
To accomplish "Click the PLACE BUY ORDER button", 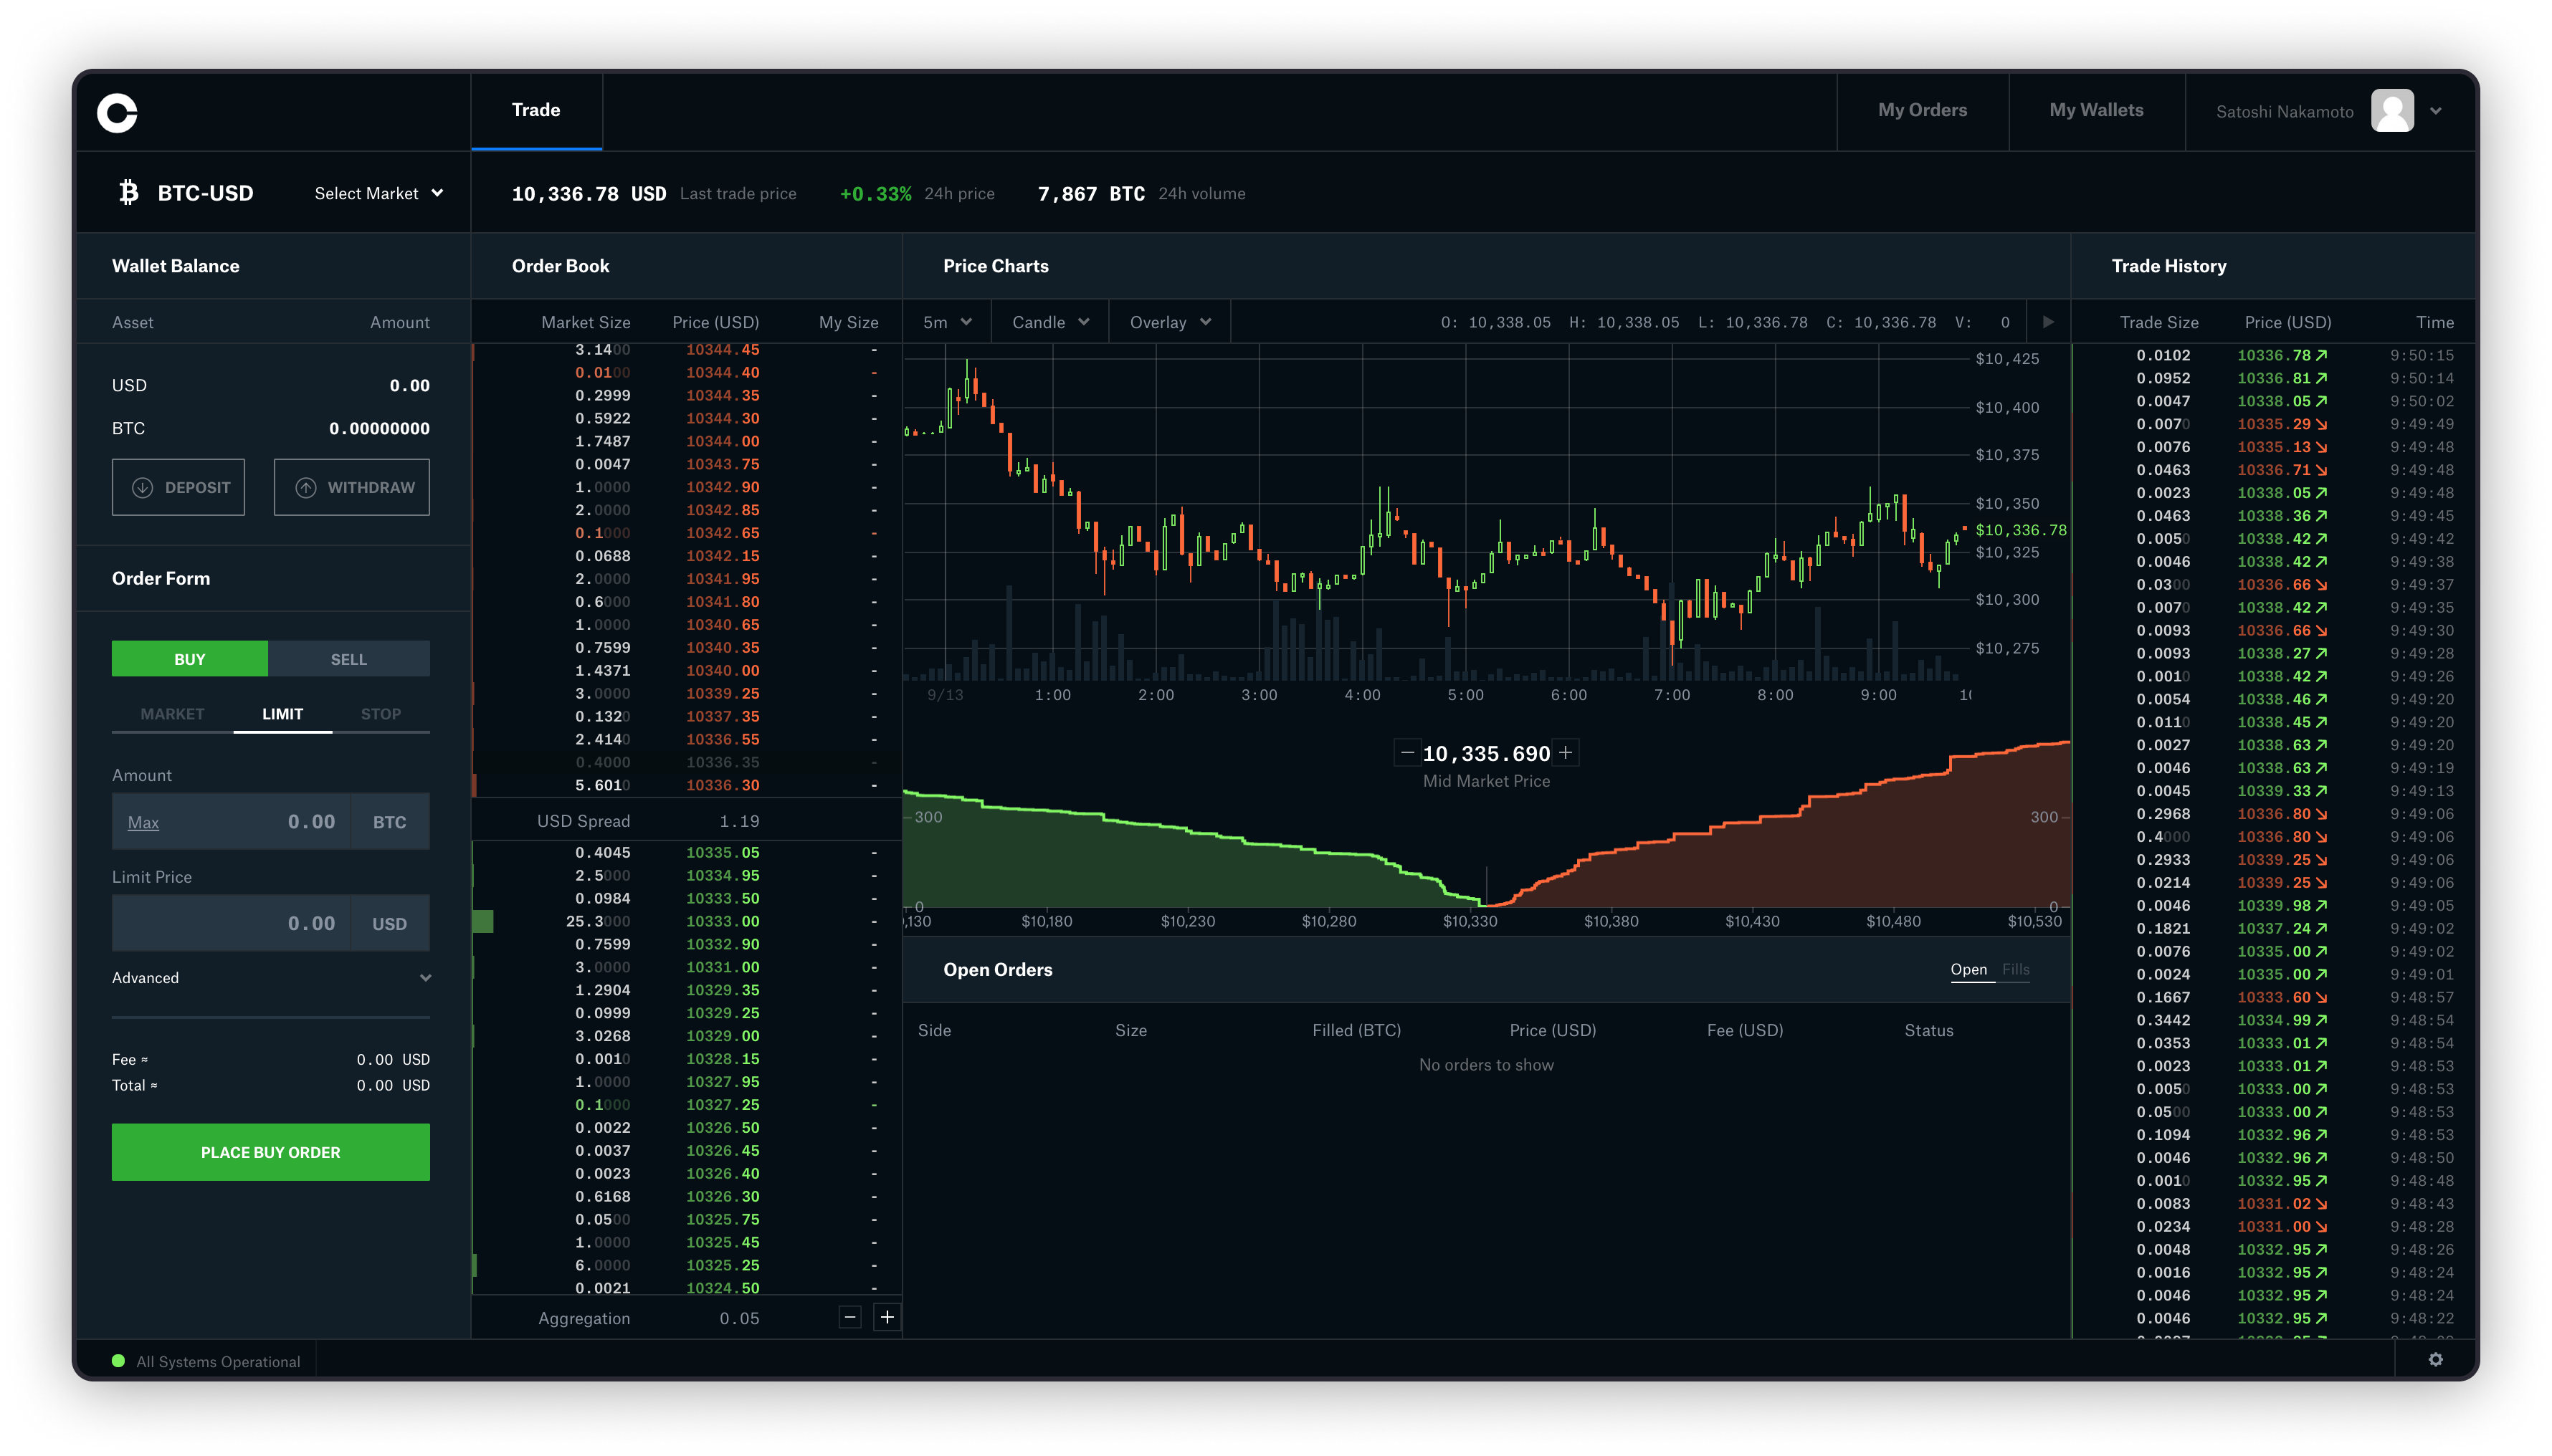I will [x=270, y=1151].
